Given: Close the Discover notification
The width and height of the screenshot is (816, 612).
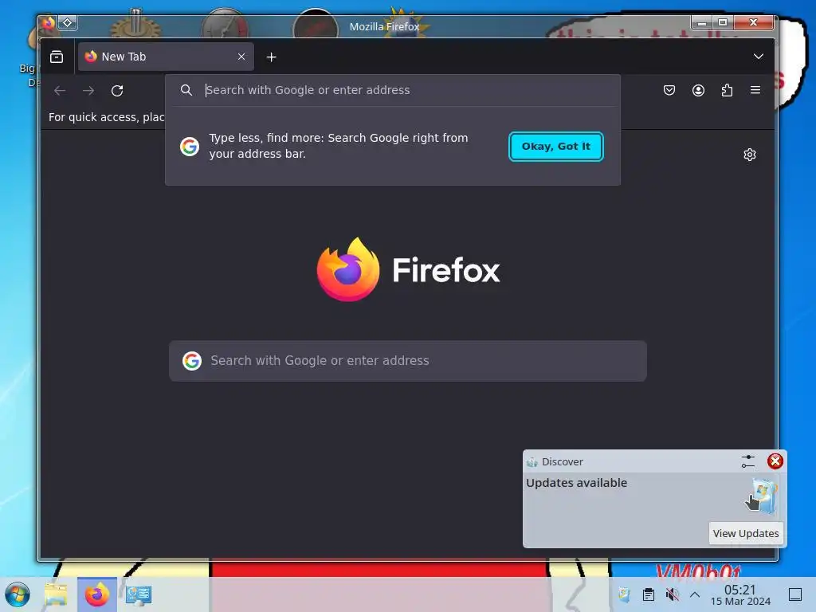Looking at the screenshot, I should tap(775, 461).
